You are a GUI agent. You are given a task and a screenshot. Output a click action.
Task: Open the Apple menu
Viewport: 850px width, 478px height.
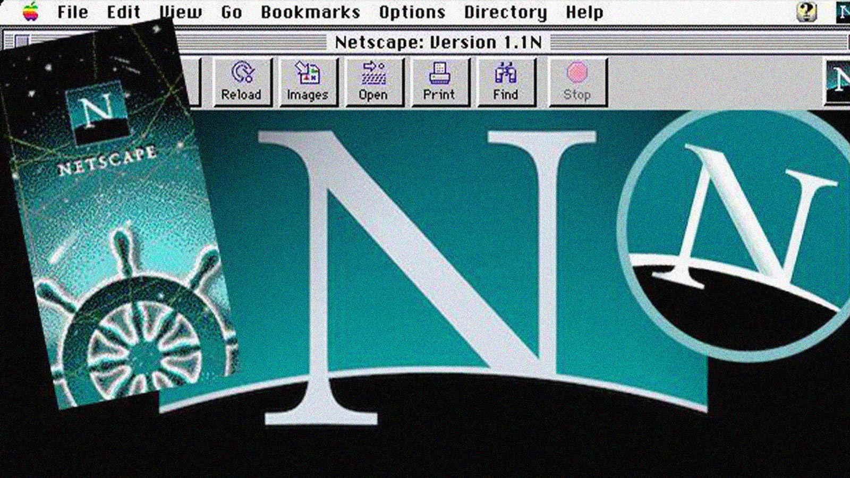tap(31, 11)
